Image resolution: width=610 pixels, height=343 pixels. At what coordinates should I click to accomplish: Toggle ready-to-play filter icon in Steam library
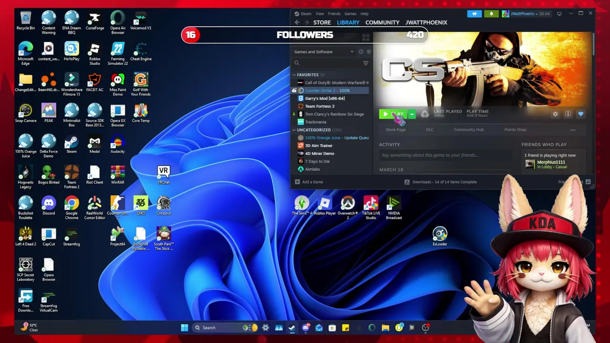368,51
